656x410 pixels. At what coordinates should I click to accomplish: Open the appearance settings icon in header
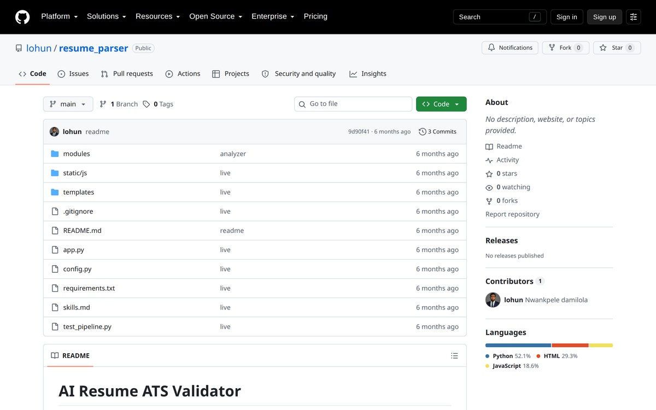pyautogui.click(x=634, y=17)
